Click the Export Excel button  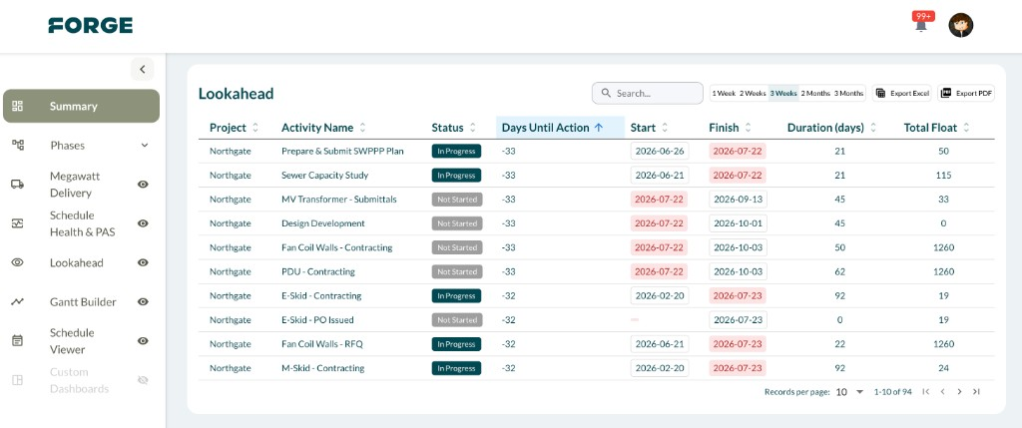(902, 93)
